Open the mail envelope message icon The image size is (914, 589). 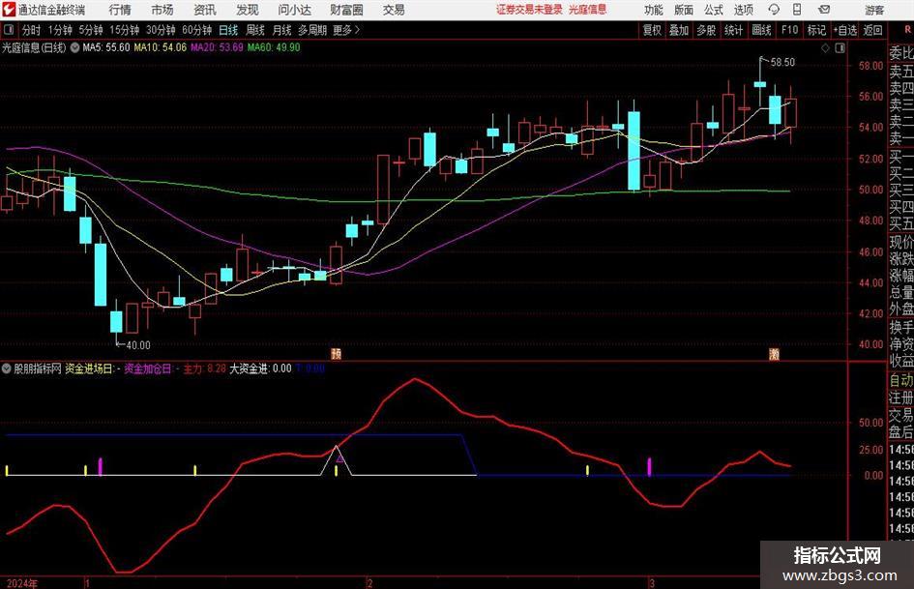tap(824, 10)
